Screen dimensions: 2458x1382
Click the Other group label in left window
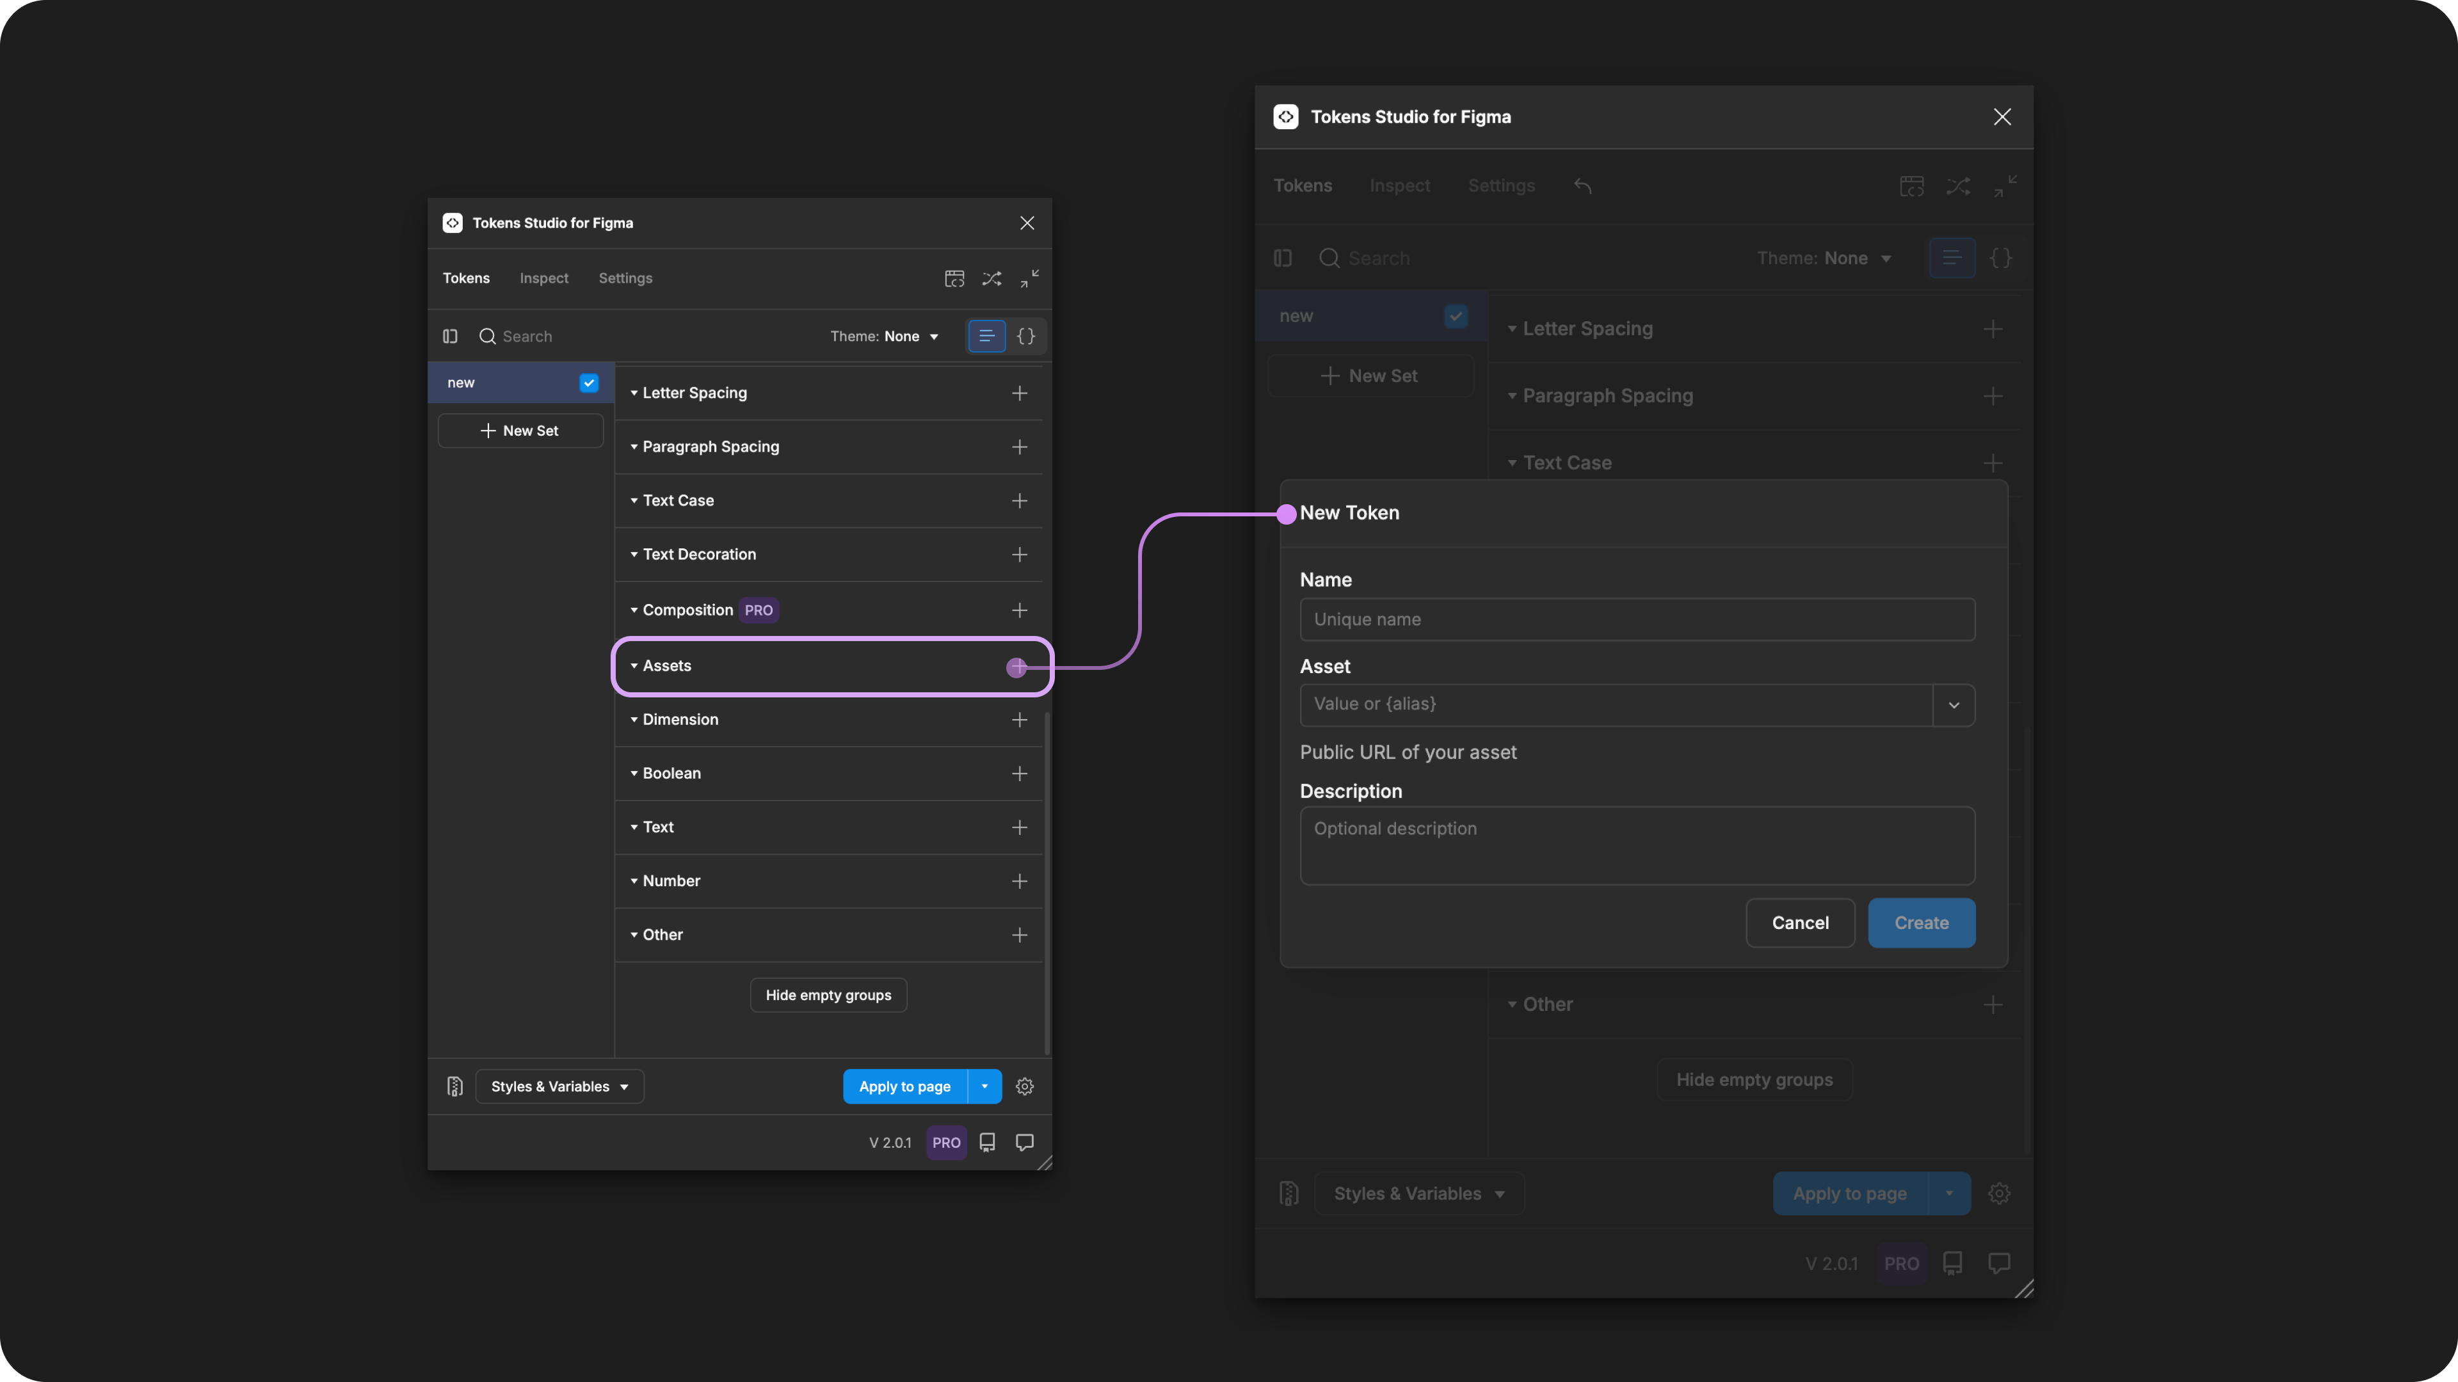663,935
